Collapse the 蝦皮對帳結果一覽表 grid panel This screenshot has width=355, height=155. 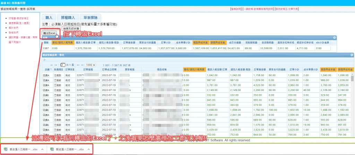point(352,55)
